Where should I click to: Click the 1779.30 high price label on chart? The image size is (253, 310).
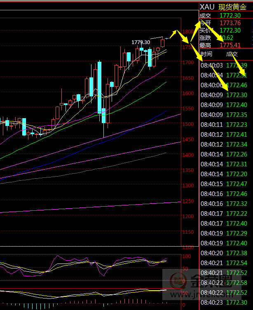(141, 42)
